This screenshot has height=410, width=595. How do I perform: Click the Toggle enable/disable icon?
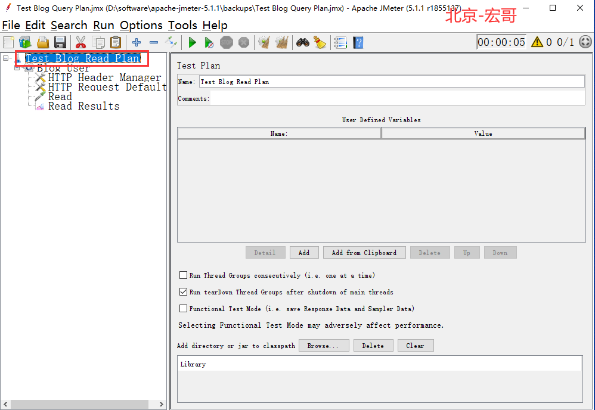[x=171, y=42]
